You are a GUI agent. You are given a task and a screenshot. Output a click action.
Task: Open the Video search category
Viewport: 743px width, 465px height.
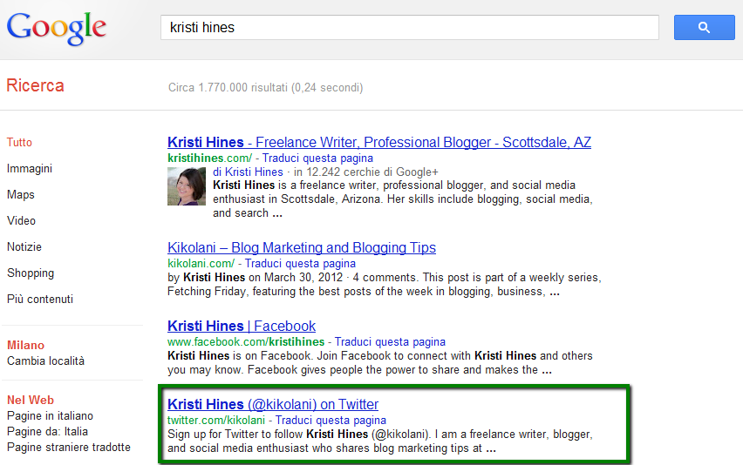(x=22, y=221)
